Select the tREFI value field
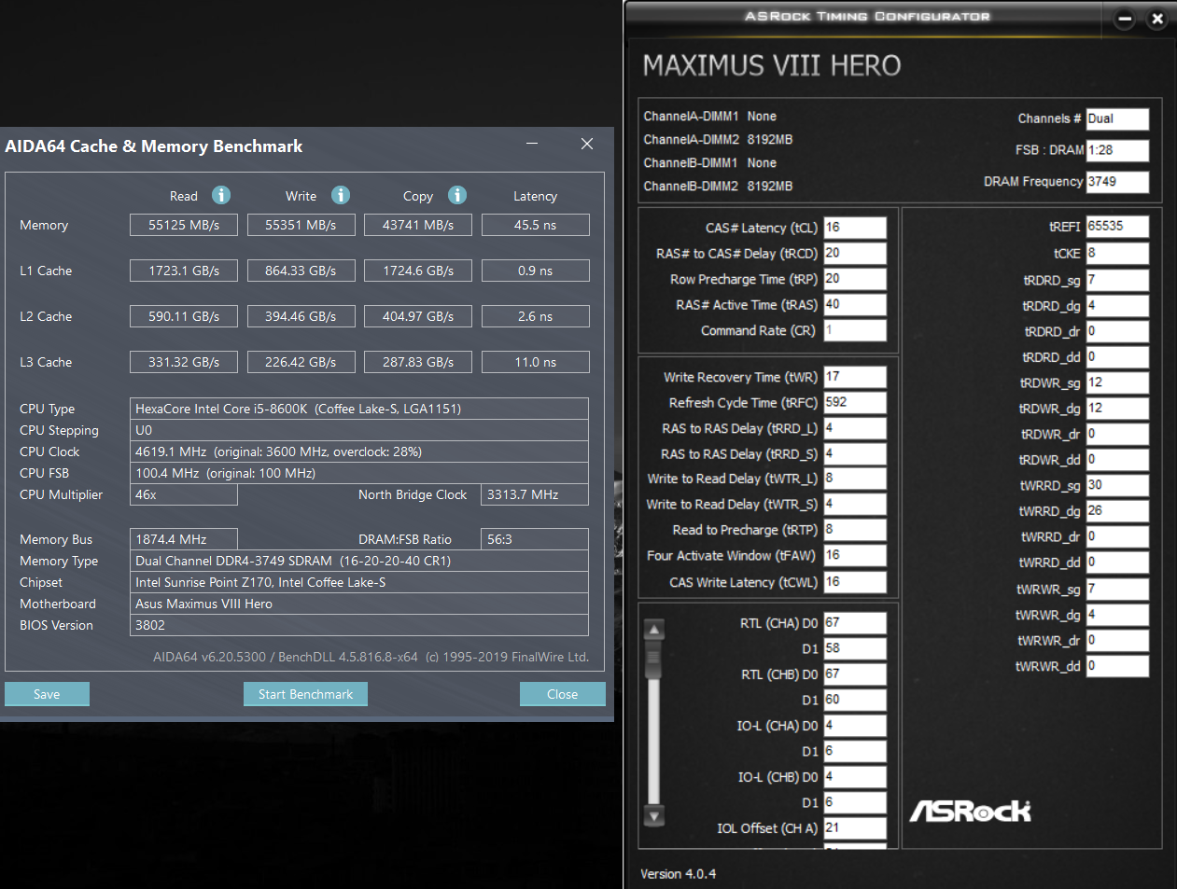1177x889 pixels. (1117, 227)
